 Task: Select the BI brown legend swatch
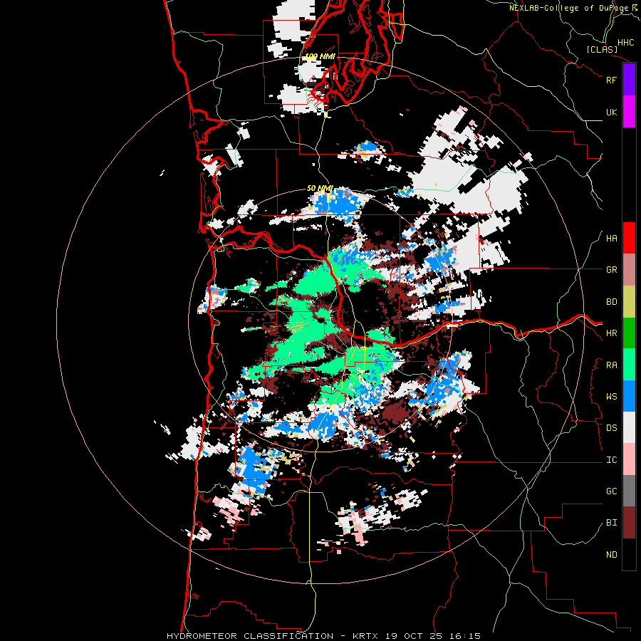(629, 523)
